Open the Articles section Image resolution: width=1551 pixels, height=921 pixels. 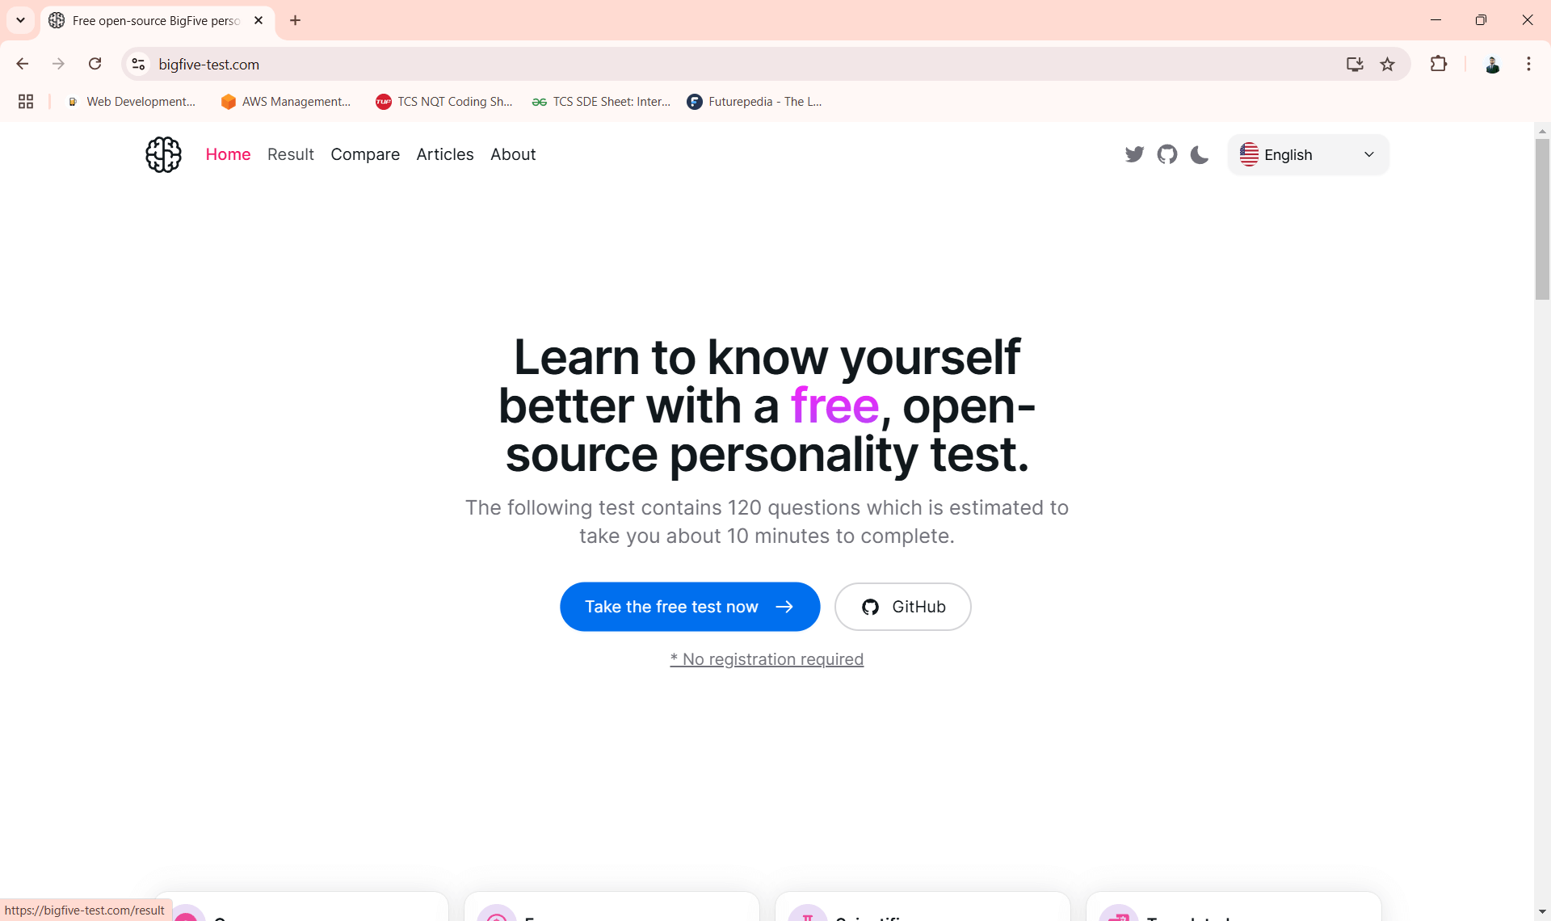445,154
